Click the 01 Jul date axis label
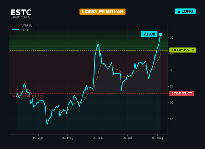Image resolution: width=205 pixels, height=149 pixels. 127,138
